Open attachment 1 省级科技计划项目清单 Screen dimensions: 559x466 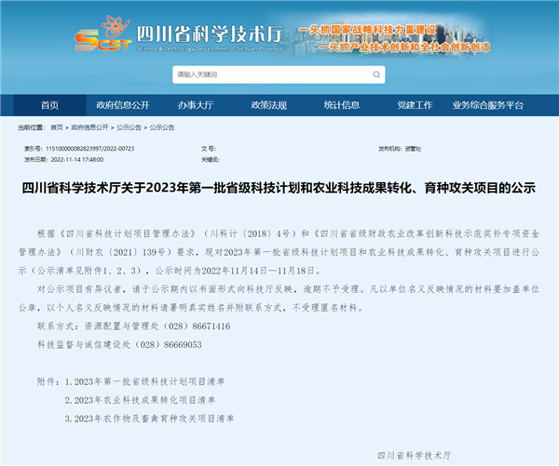click(x=152, y=381)
